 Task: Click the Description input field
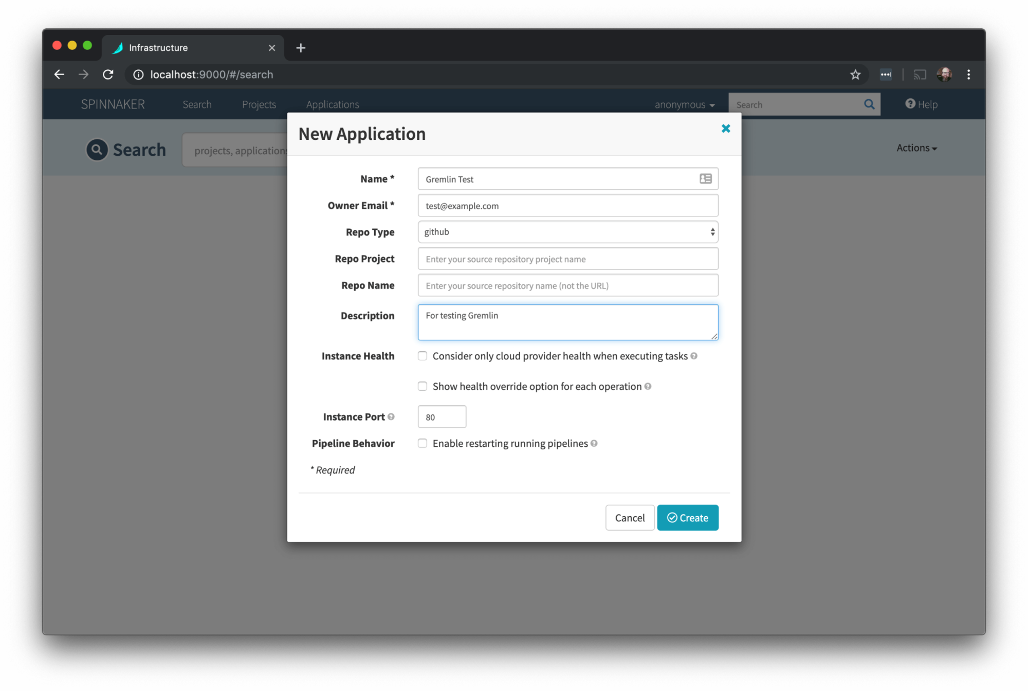pyautogui.click(x=568, y=322)
